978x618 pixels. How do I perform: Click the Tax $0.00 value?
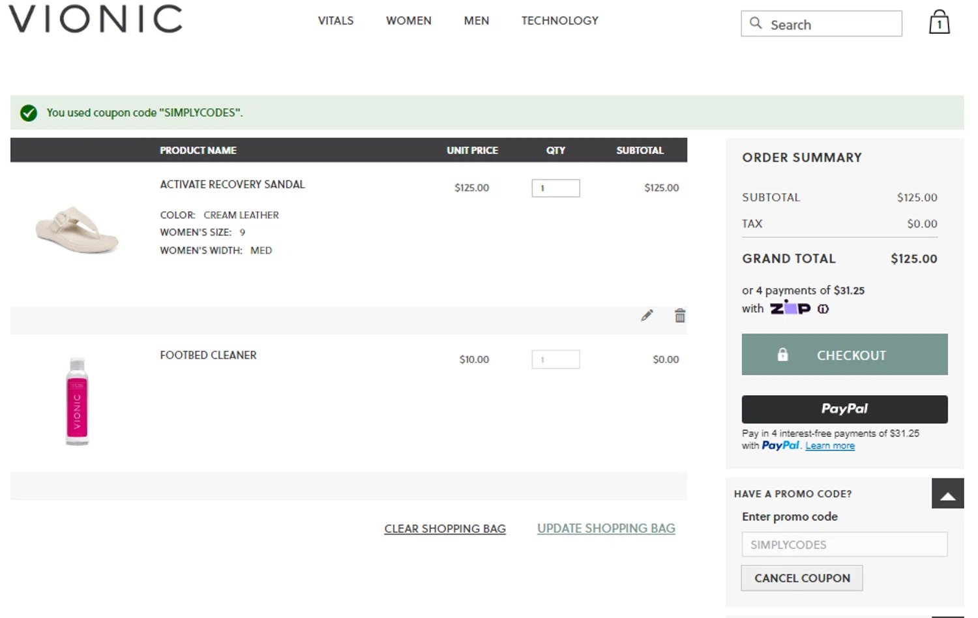point(923,224)
